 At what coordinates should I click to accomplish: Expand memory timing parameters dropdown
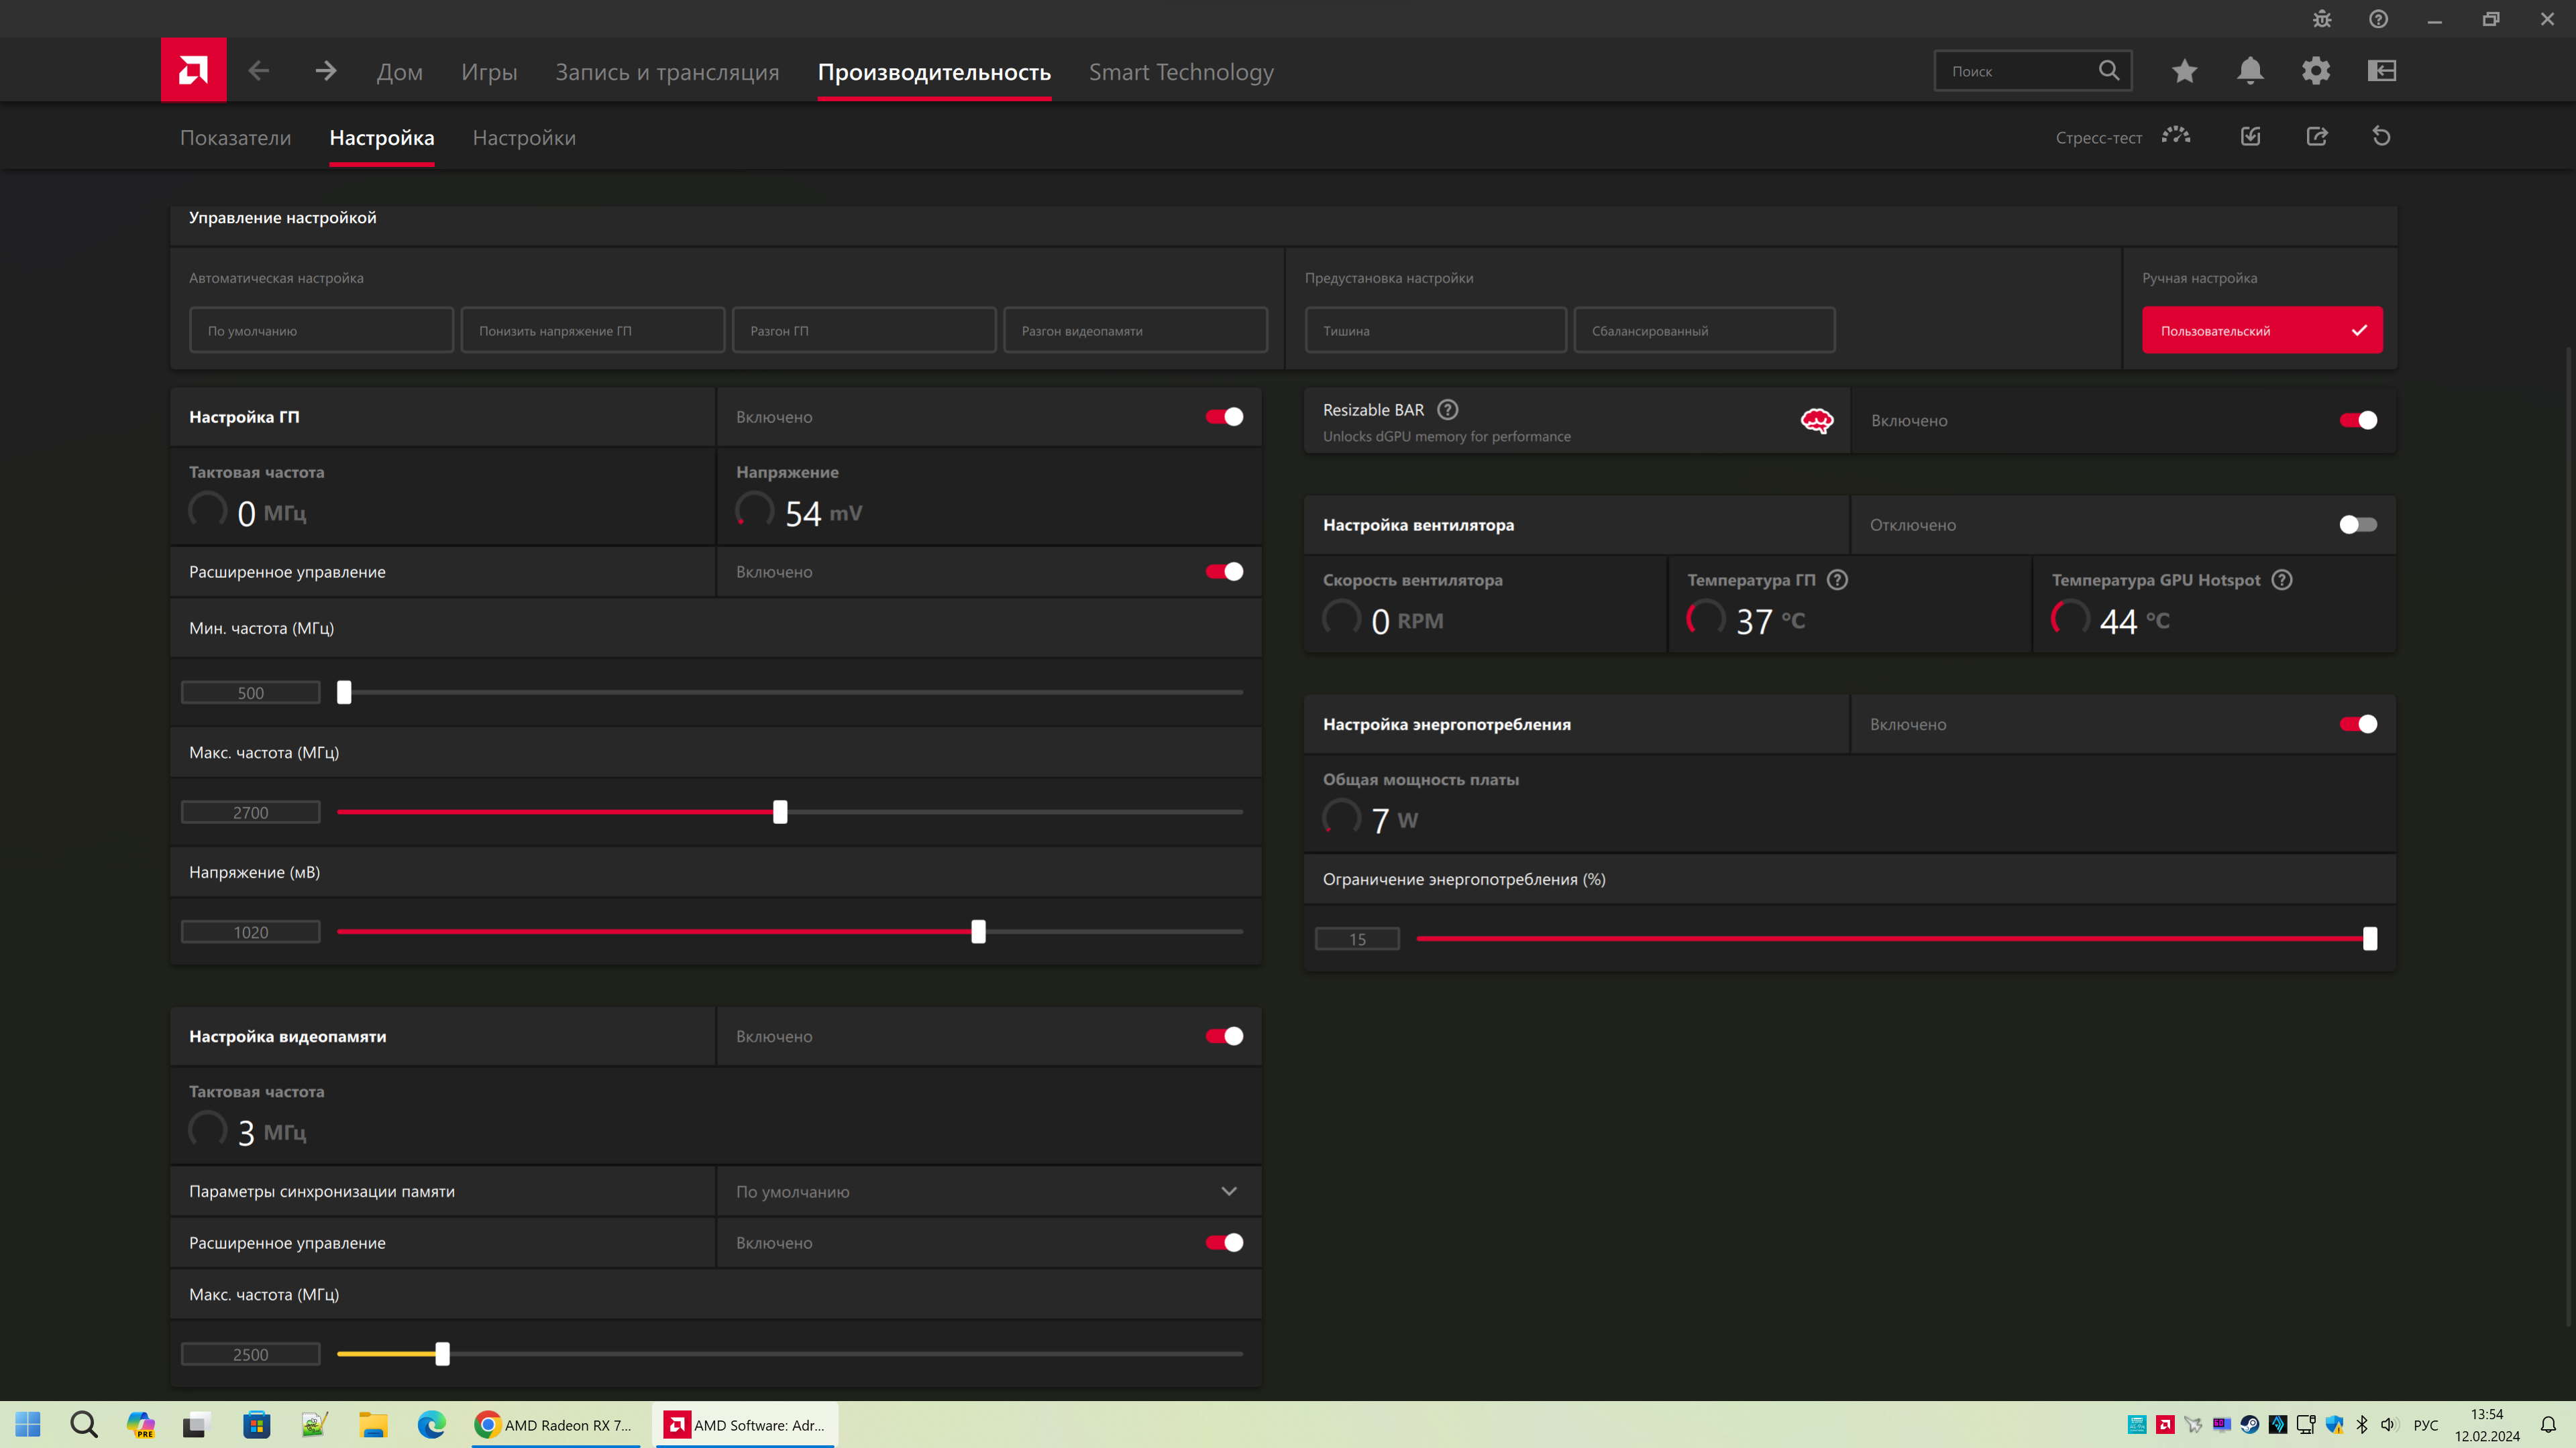coord(1228,1191)
